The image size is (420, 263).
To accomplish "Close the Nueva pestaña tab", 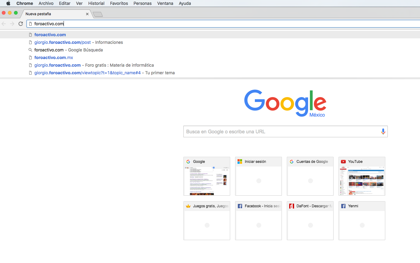I will tap(87, 14).
